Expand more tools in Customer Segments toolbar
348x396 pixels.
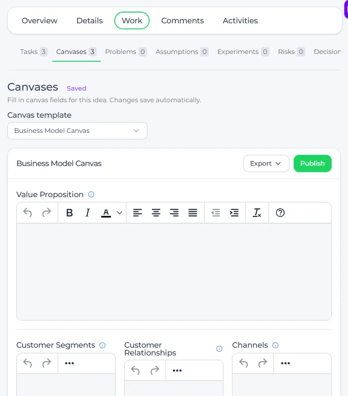69,363
